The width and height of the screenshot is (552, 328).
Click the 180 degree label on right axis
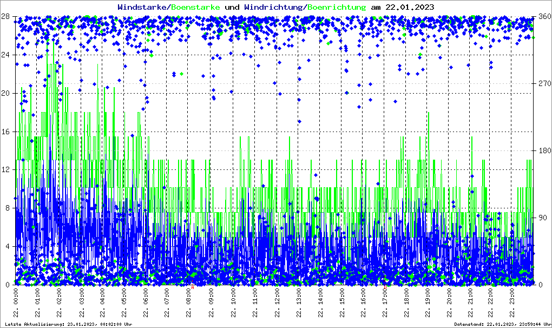(544, 150)
